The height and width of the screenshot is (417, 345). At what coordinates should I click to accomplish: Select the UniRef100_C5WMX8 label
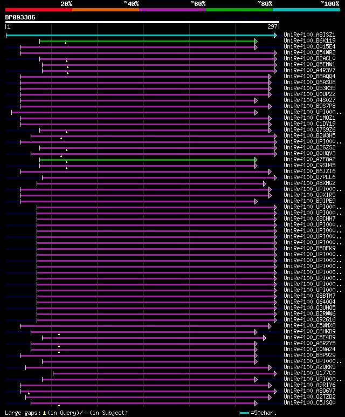pyautogui.click(x=309, y=325)
